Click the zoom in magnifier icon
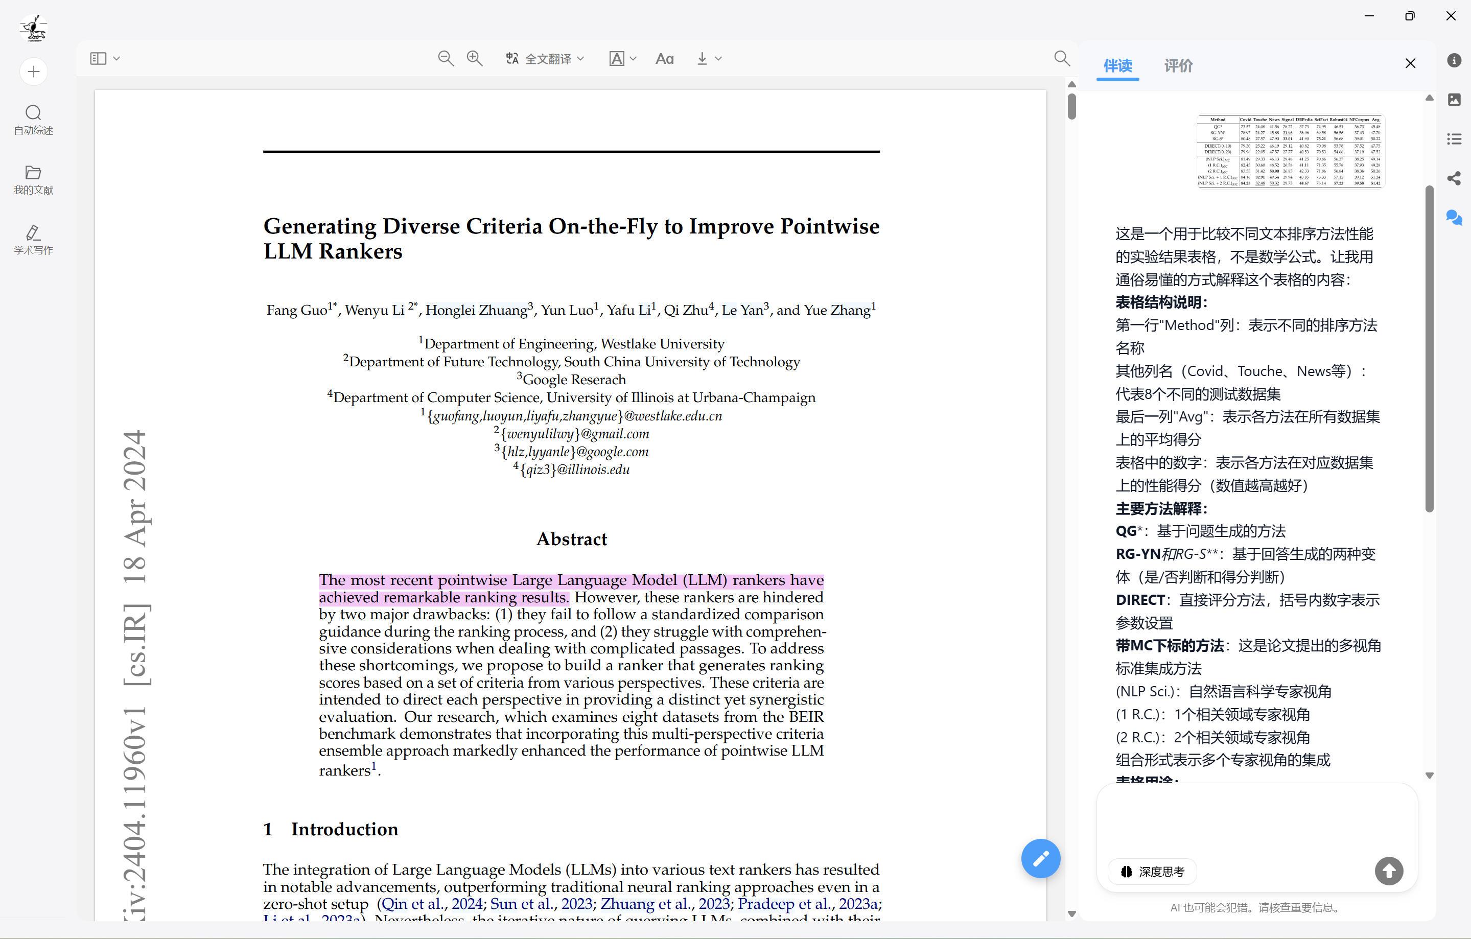Screen dimensions: 1471x939 click(x=474, y=59)
